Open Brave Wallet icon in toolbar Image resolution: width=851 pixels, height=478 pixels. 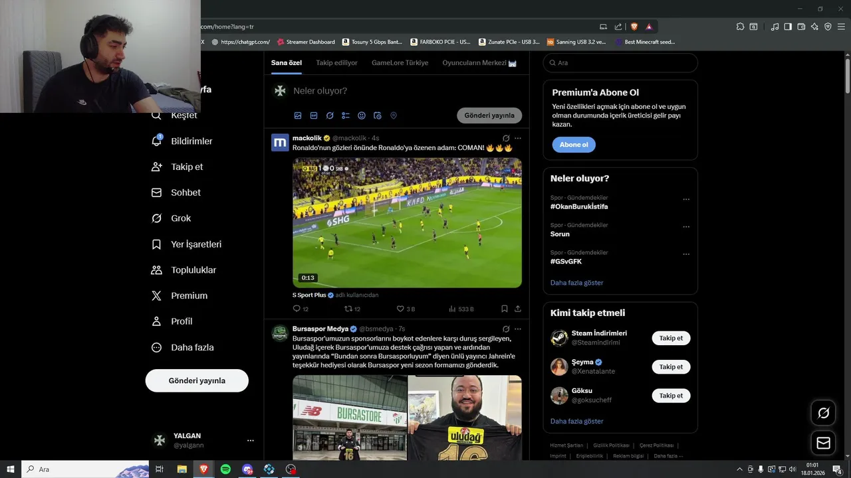(x=801, y=27)
